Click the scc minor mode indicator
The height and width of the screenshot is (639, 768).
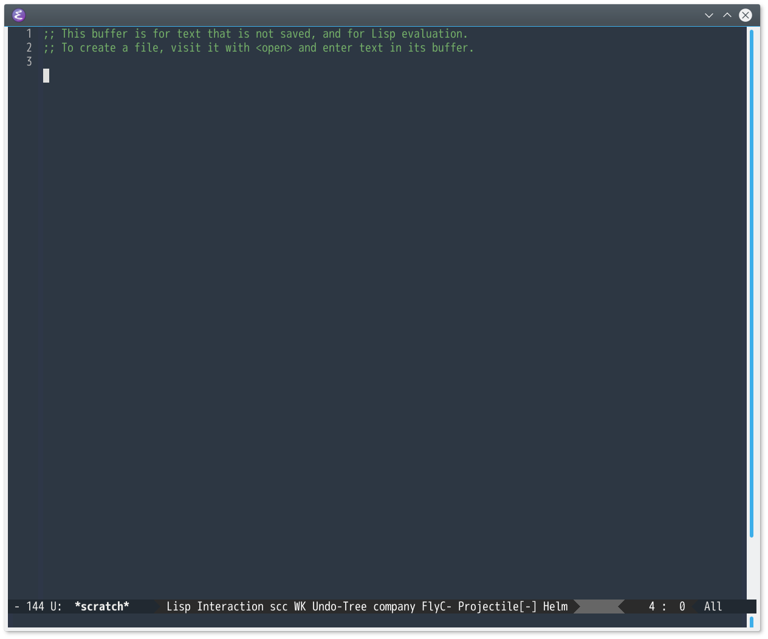pos(278,606)
